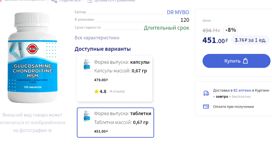Viewport: 272px width, 147px height.
Task: Click the crossed-out price 494.74 ₽
Action: [x=211, y=30]
